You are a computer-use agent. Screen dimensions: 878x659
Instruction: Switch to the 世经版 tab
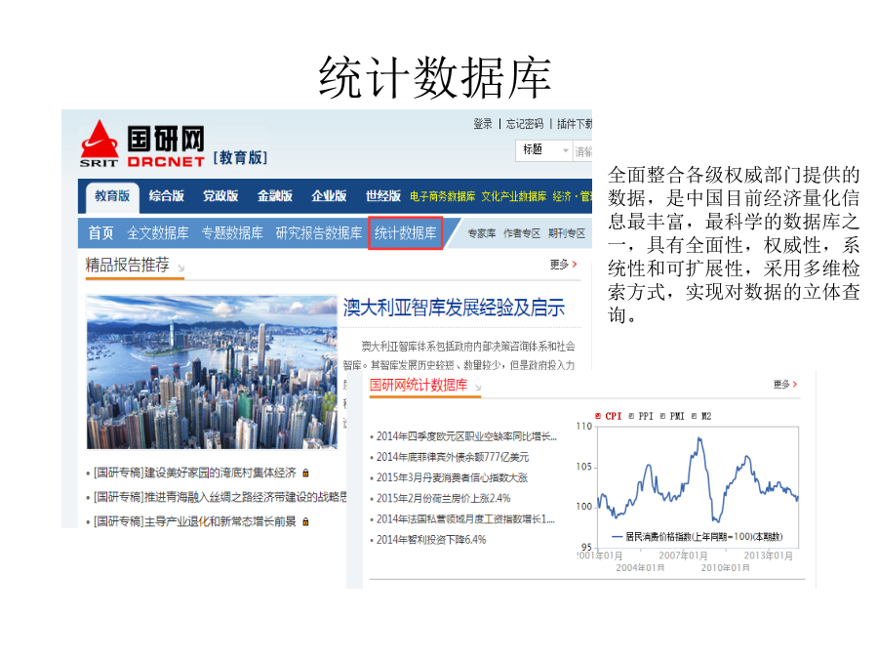383,196
